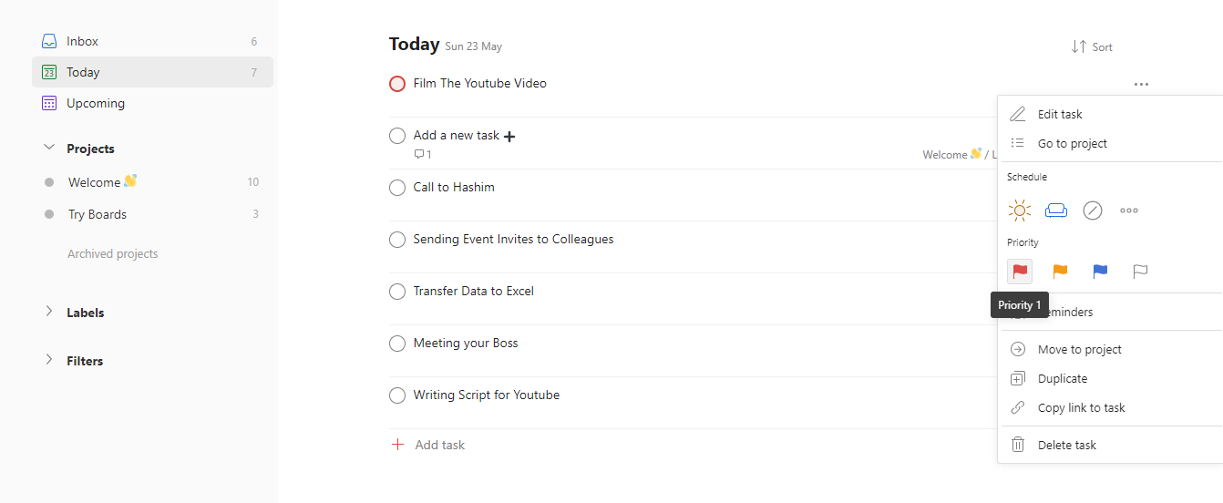Open Archived projects link
Image resolution: width=1223 pixels, height=503 pixels.
click(x=112, y=254)
